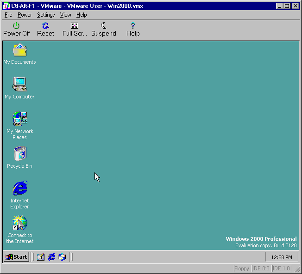Open the Settings menu
This screenshot has height=274, width=302.
tap(46, 15)
